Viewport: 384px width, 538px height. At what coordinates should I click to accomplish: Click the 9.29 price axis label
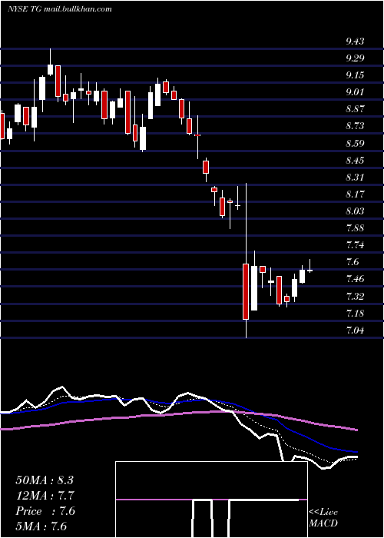[x=355, y=58]
